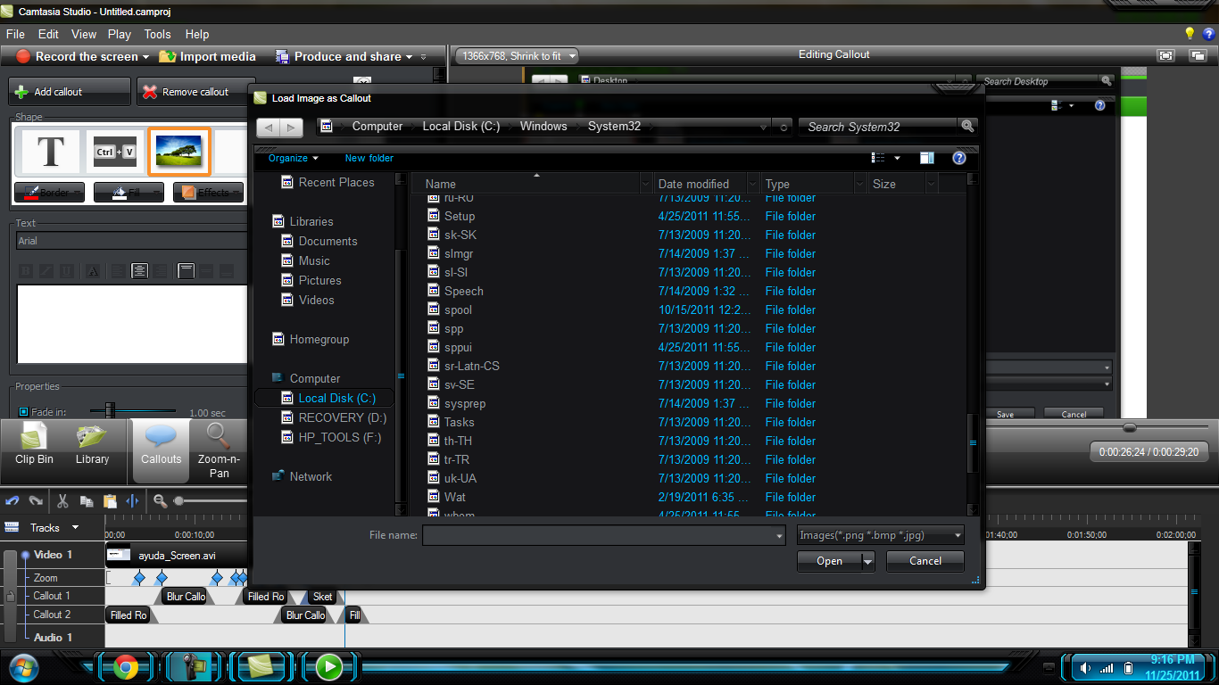Choose the text callout shape
1219x685 pixels.
click(x=49, y=152)
